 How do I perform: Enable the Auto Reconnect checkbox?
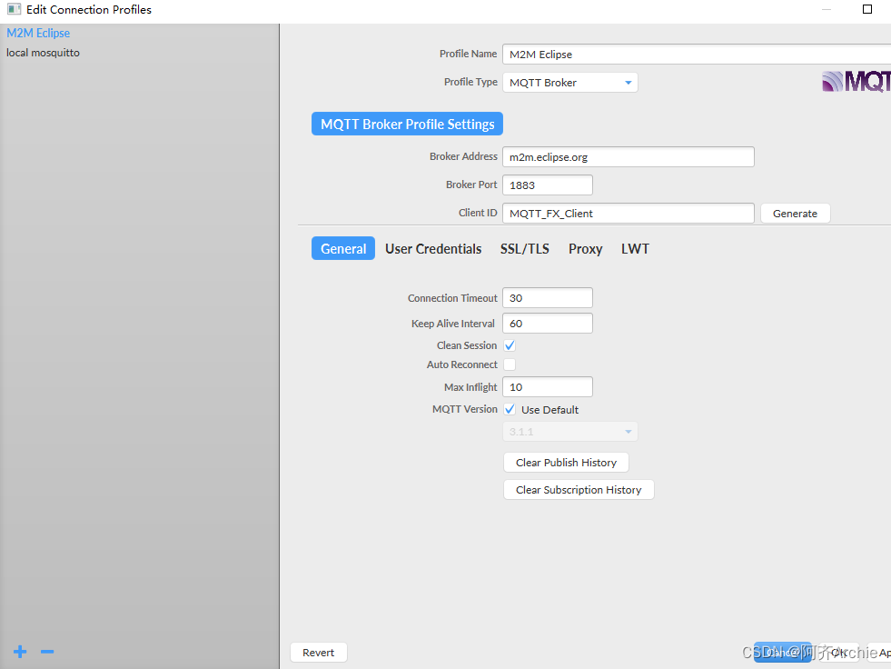click(x=510, y=364)
